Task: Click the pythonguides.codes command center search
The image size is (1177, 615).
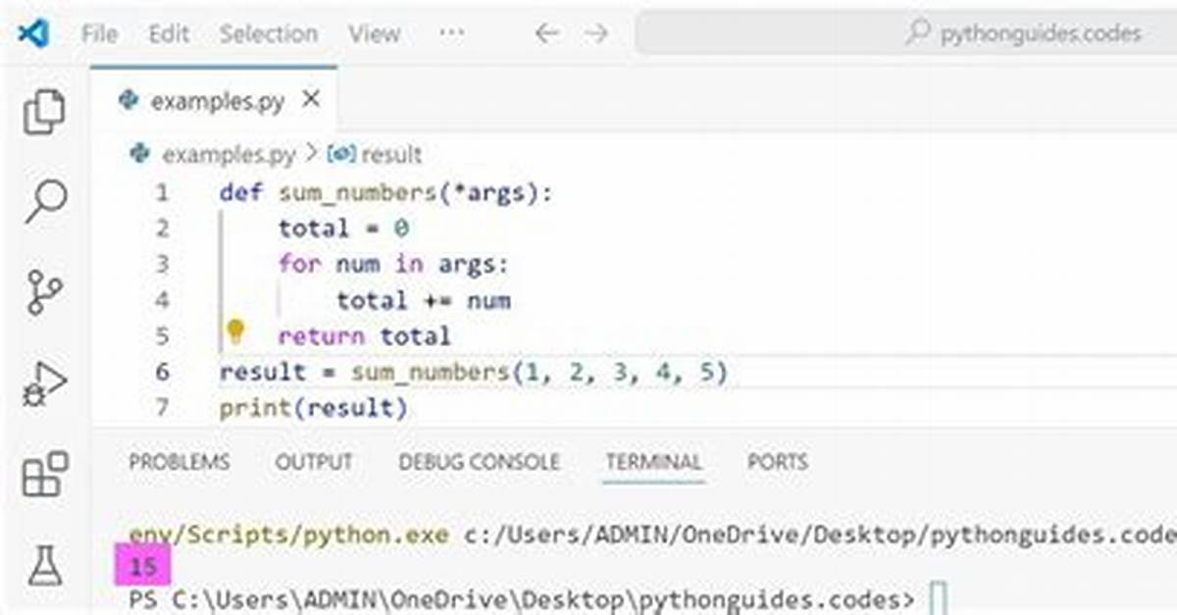Action: [x=906, y=33]
